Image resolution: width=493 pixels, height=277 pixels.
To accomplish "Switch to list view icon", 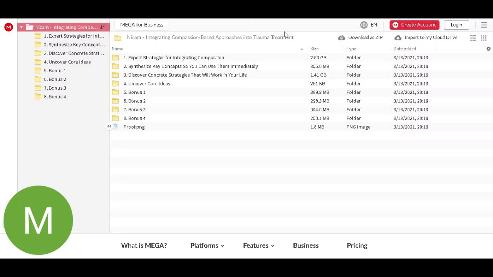I will [473, 38].
